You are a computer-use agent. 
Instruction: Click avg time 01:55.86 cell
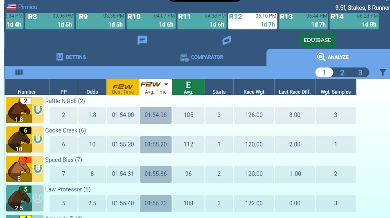(156, 174)
